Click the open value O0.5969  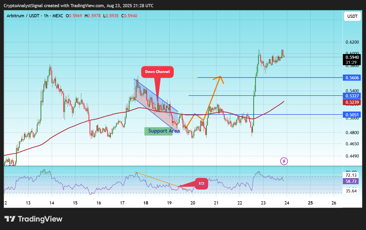tap(74, 16)
